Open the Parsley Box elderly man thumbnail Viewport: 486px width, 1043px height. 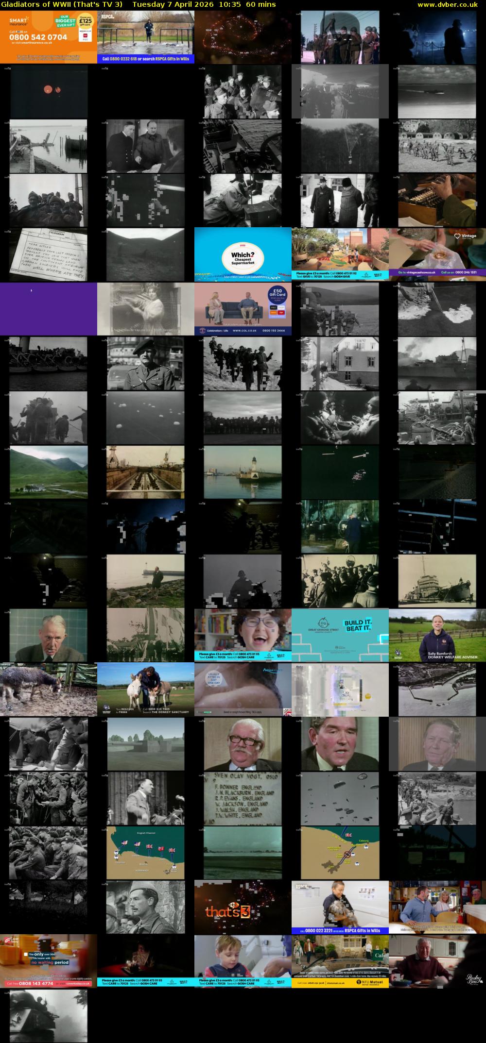[x=437, y=961]
